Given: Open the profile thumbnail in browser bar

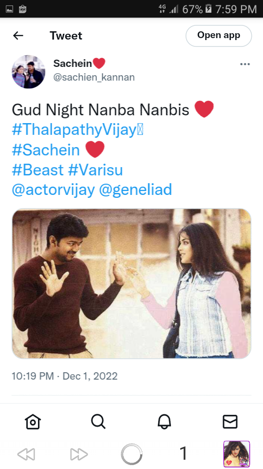Looking at the screenshot, I should (x=237, y=454).
